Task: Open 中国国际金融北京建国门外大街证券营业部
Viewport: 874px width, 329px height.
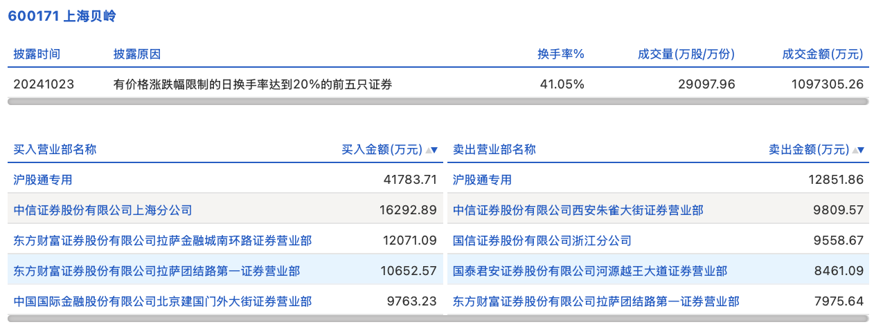Action: click(162, 301)
